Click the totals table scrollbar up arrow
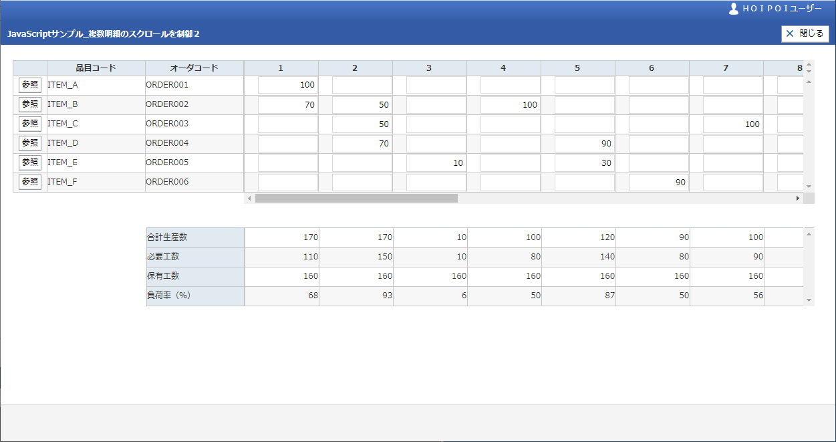Viewport: 836px width, 442px height. coord(809,233)
